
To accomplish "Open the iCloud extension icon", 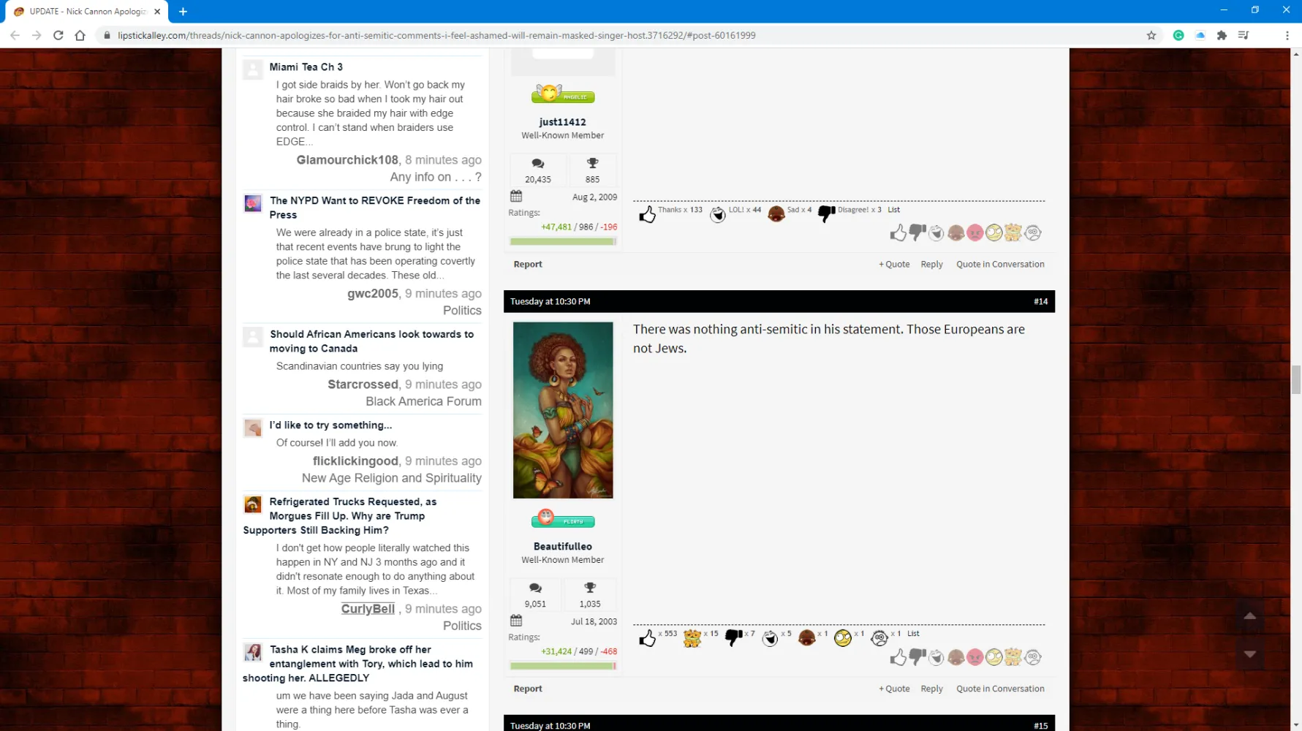I will tap(1200, 35).
